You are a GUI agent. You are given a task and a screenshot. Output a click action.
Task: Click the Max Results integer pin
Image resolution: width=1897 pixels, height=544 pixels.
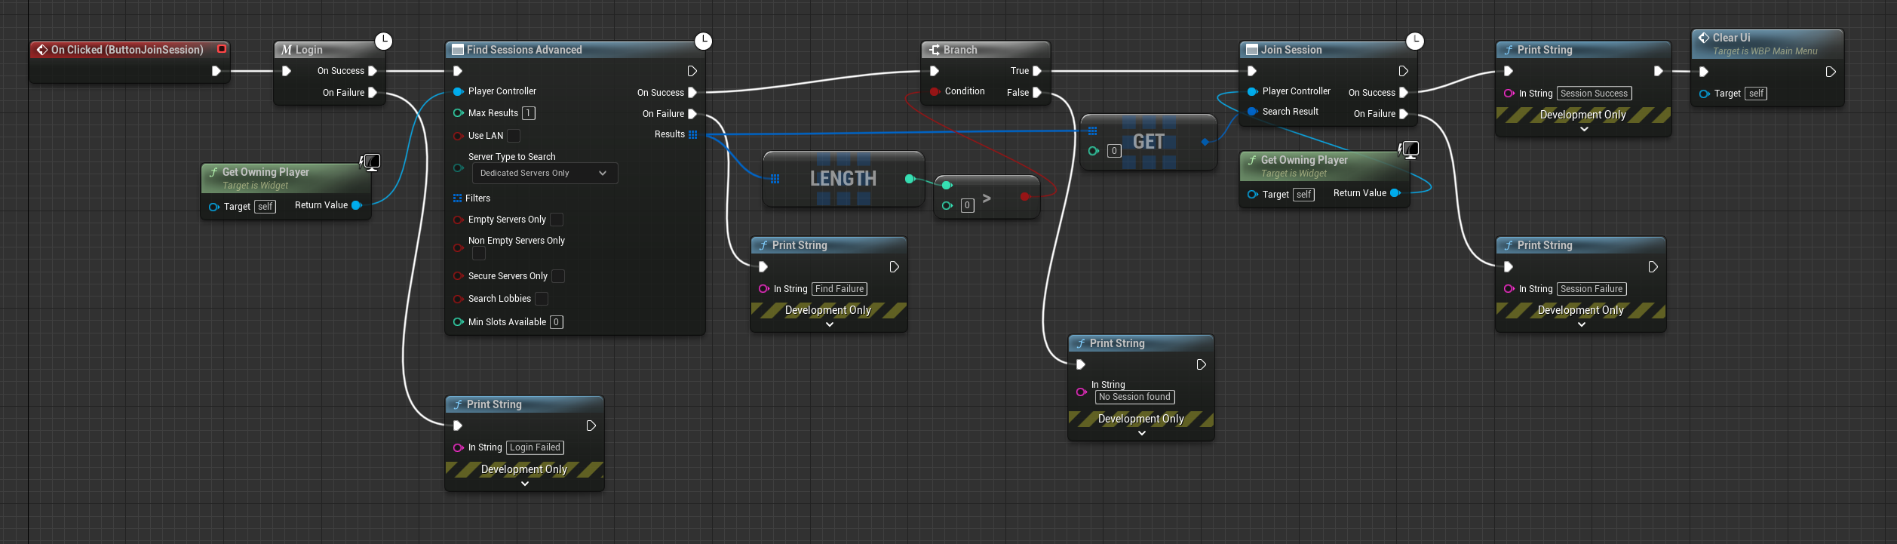[458, 113]
